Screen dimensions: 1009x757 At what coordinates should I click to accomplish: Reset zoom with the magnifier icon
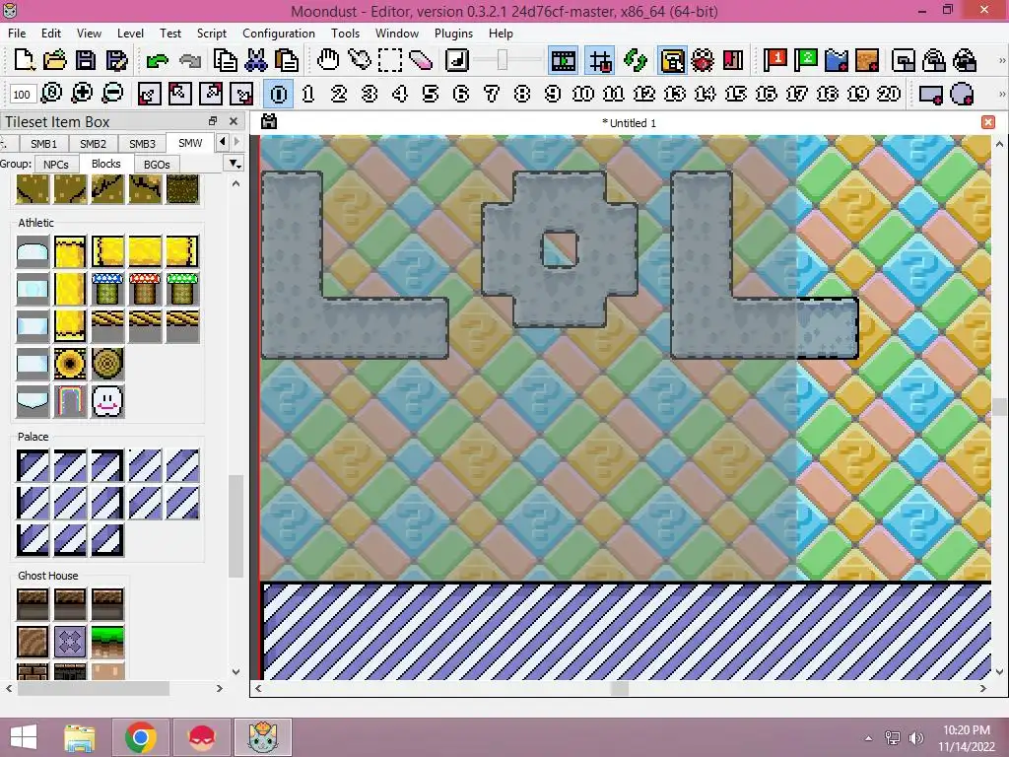(51, 94)
